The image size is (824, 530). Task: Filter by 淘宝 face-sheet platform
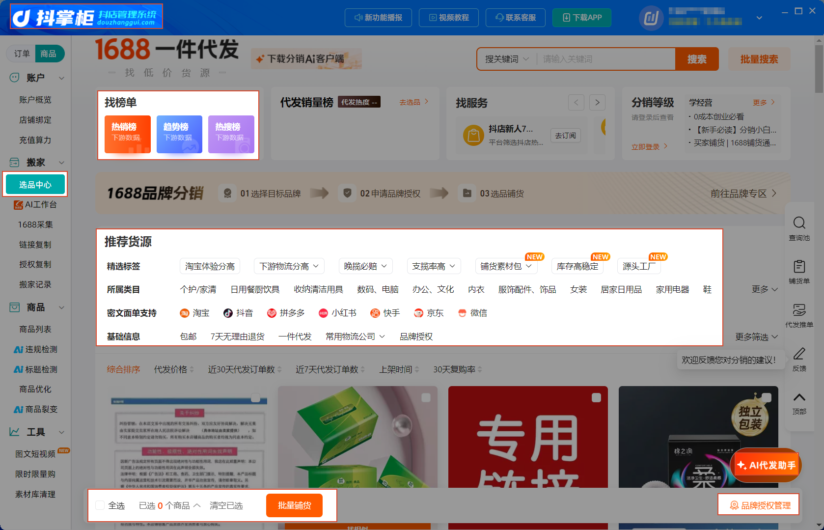[194, 313]
